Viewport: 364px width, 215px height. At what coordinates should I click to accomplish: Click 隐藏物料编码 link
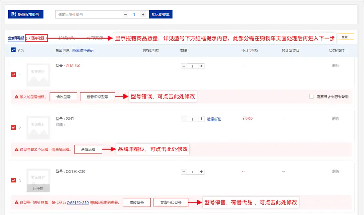pos(83,50)
